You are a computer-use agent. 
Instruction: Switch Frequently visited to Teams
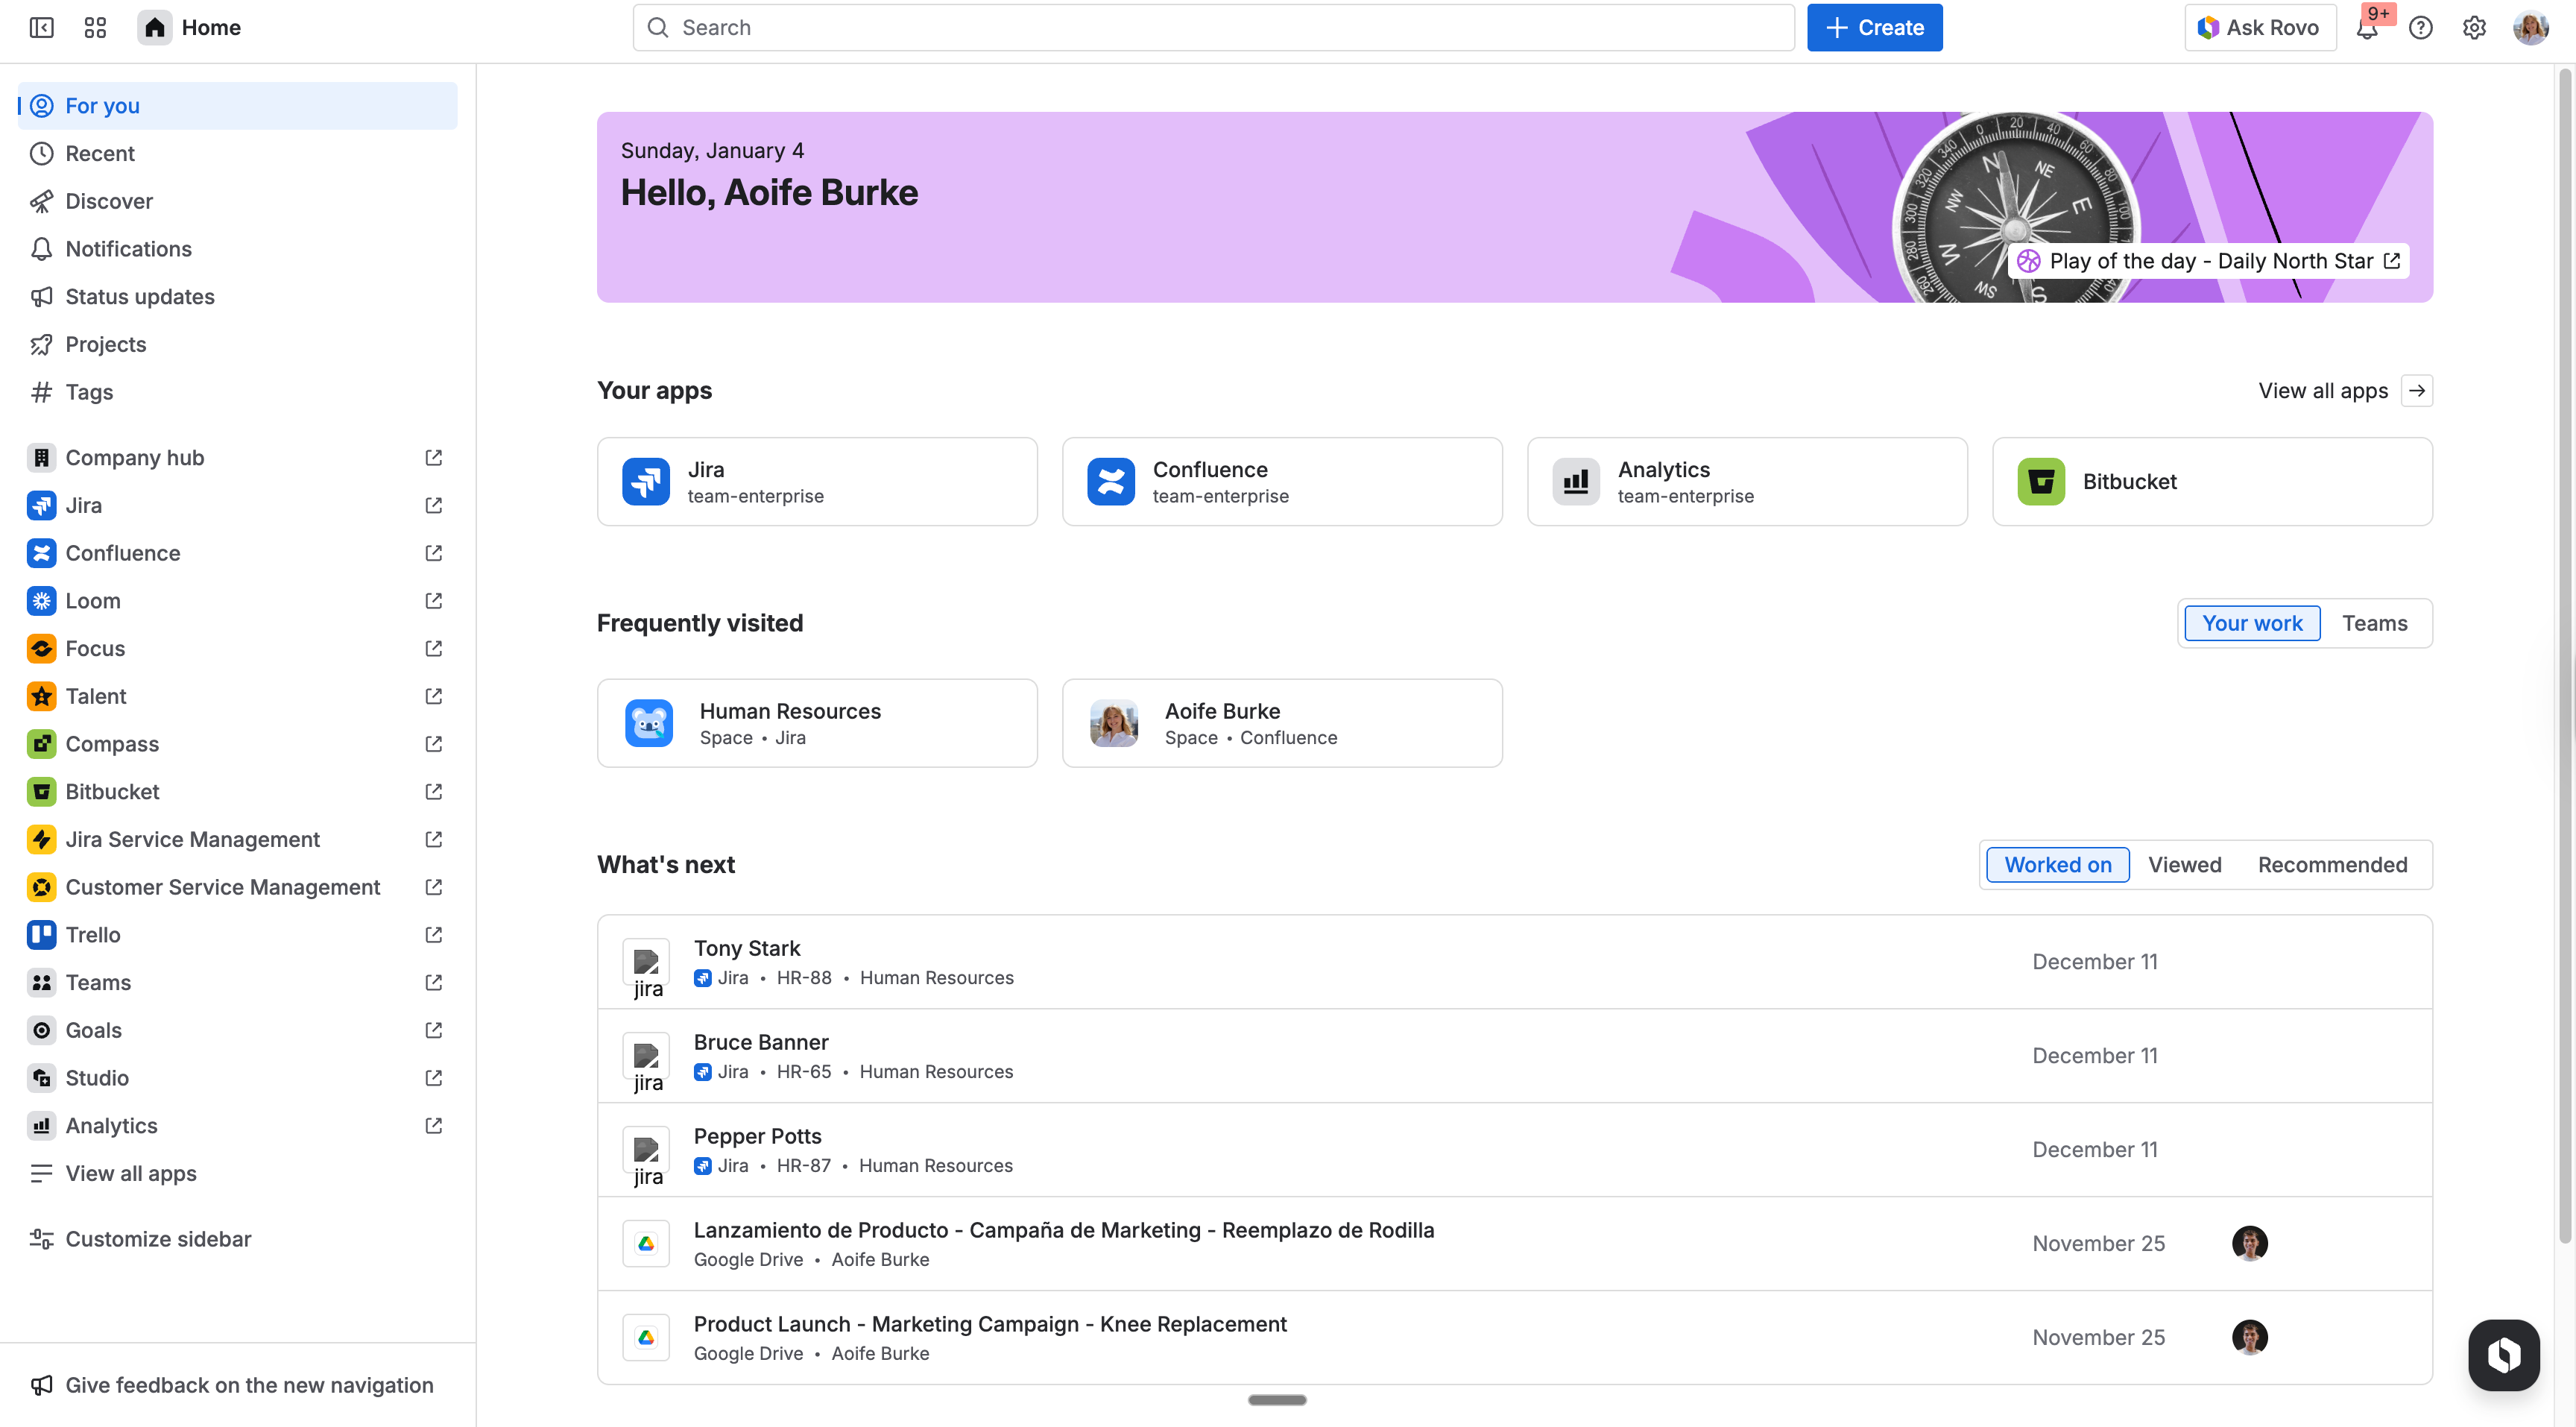click(2373, 623)
